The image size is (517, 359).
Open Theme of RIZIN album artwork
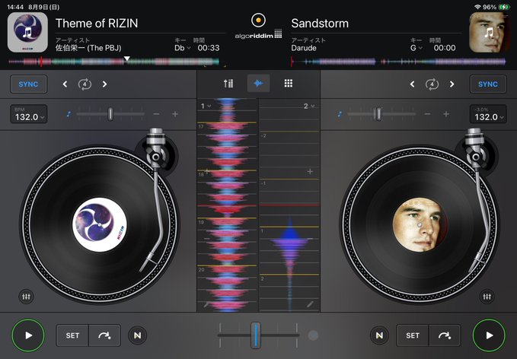click(x=27, y=32)
